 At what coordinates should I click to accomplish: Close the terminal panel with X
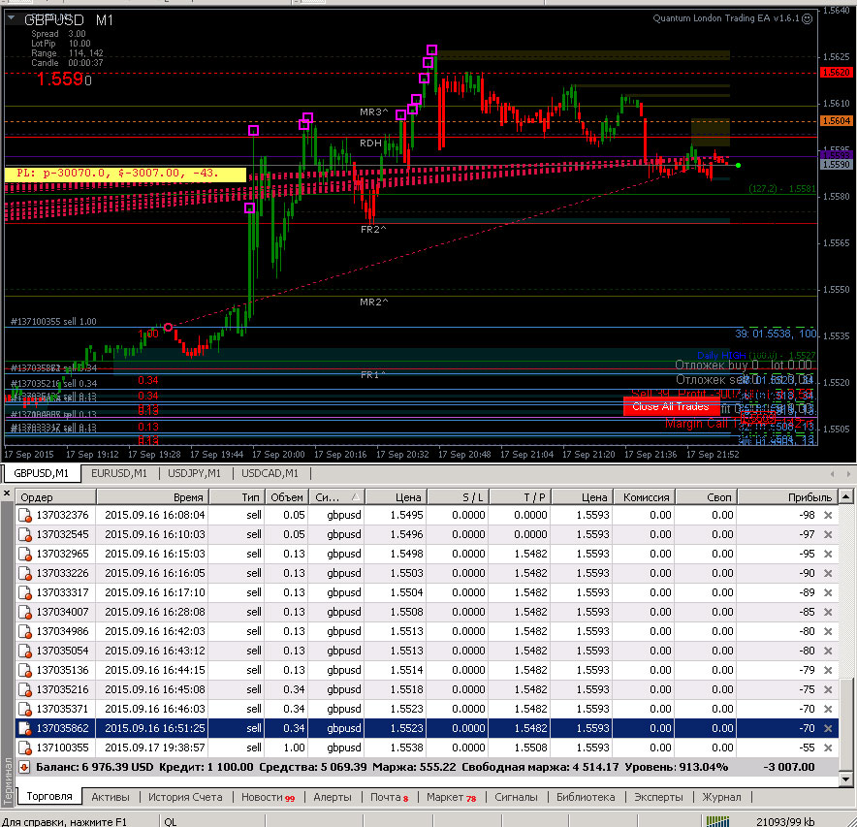(7, 493)
